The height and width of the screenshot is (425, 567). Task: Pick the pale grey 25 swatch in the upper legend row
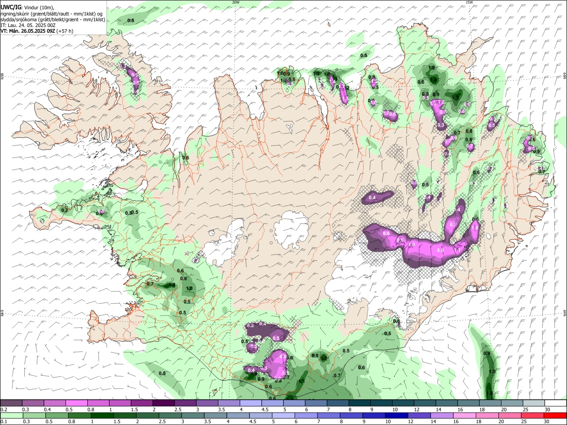pyautogui.click(x=533, y=403)
